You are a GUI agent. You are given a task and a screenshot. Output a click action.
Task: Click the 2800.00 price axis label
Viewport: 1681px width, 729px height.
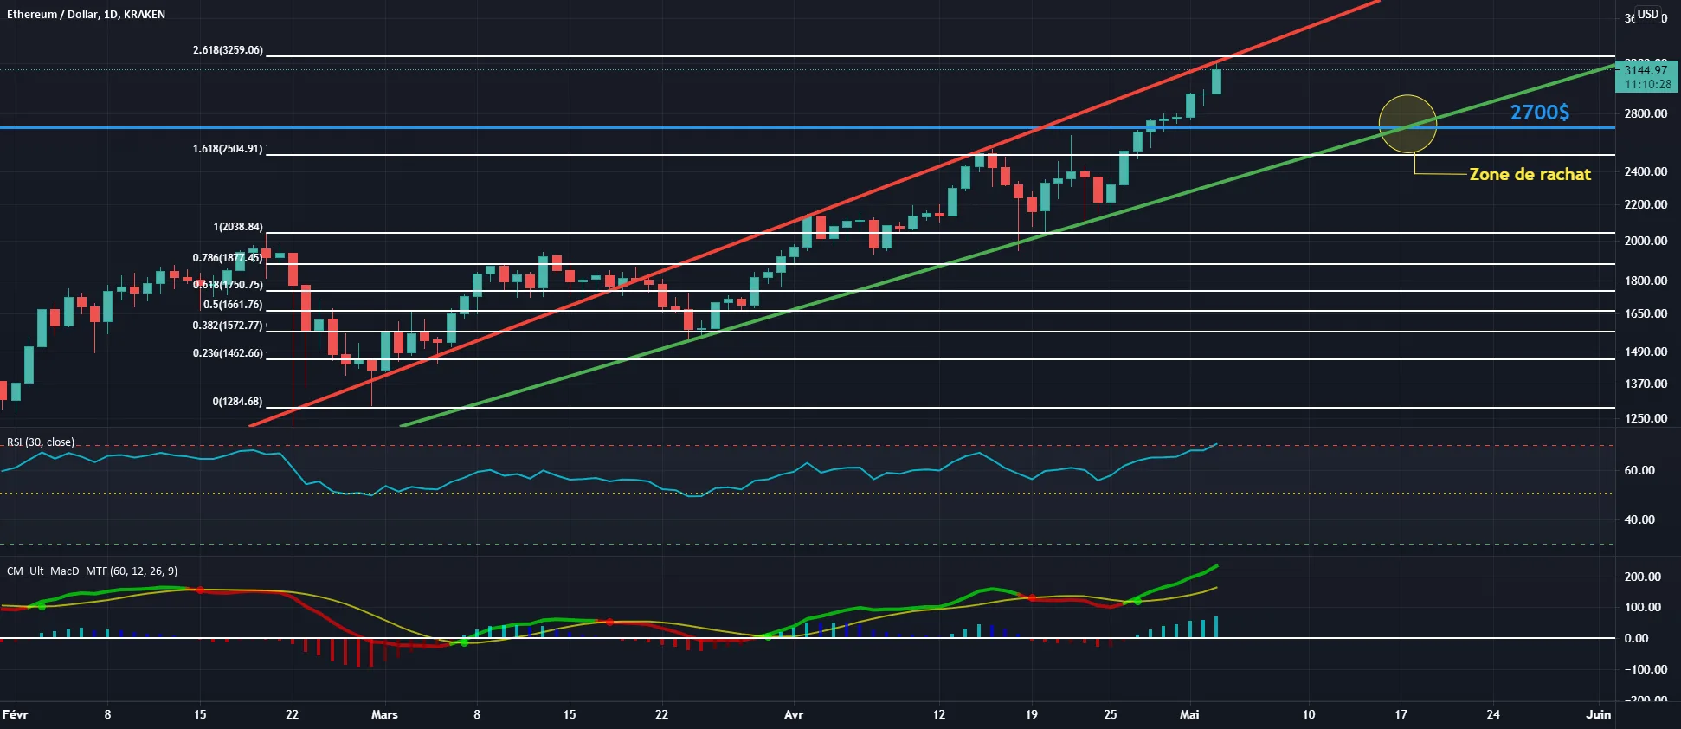[1646, 113]
